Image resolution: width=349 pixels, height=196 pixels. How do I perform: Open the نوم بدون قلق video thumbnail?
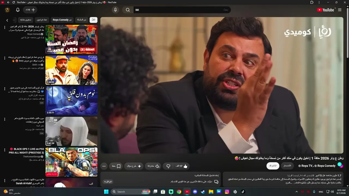click(71, 101)
